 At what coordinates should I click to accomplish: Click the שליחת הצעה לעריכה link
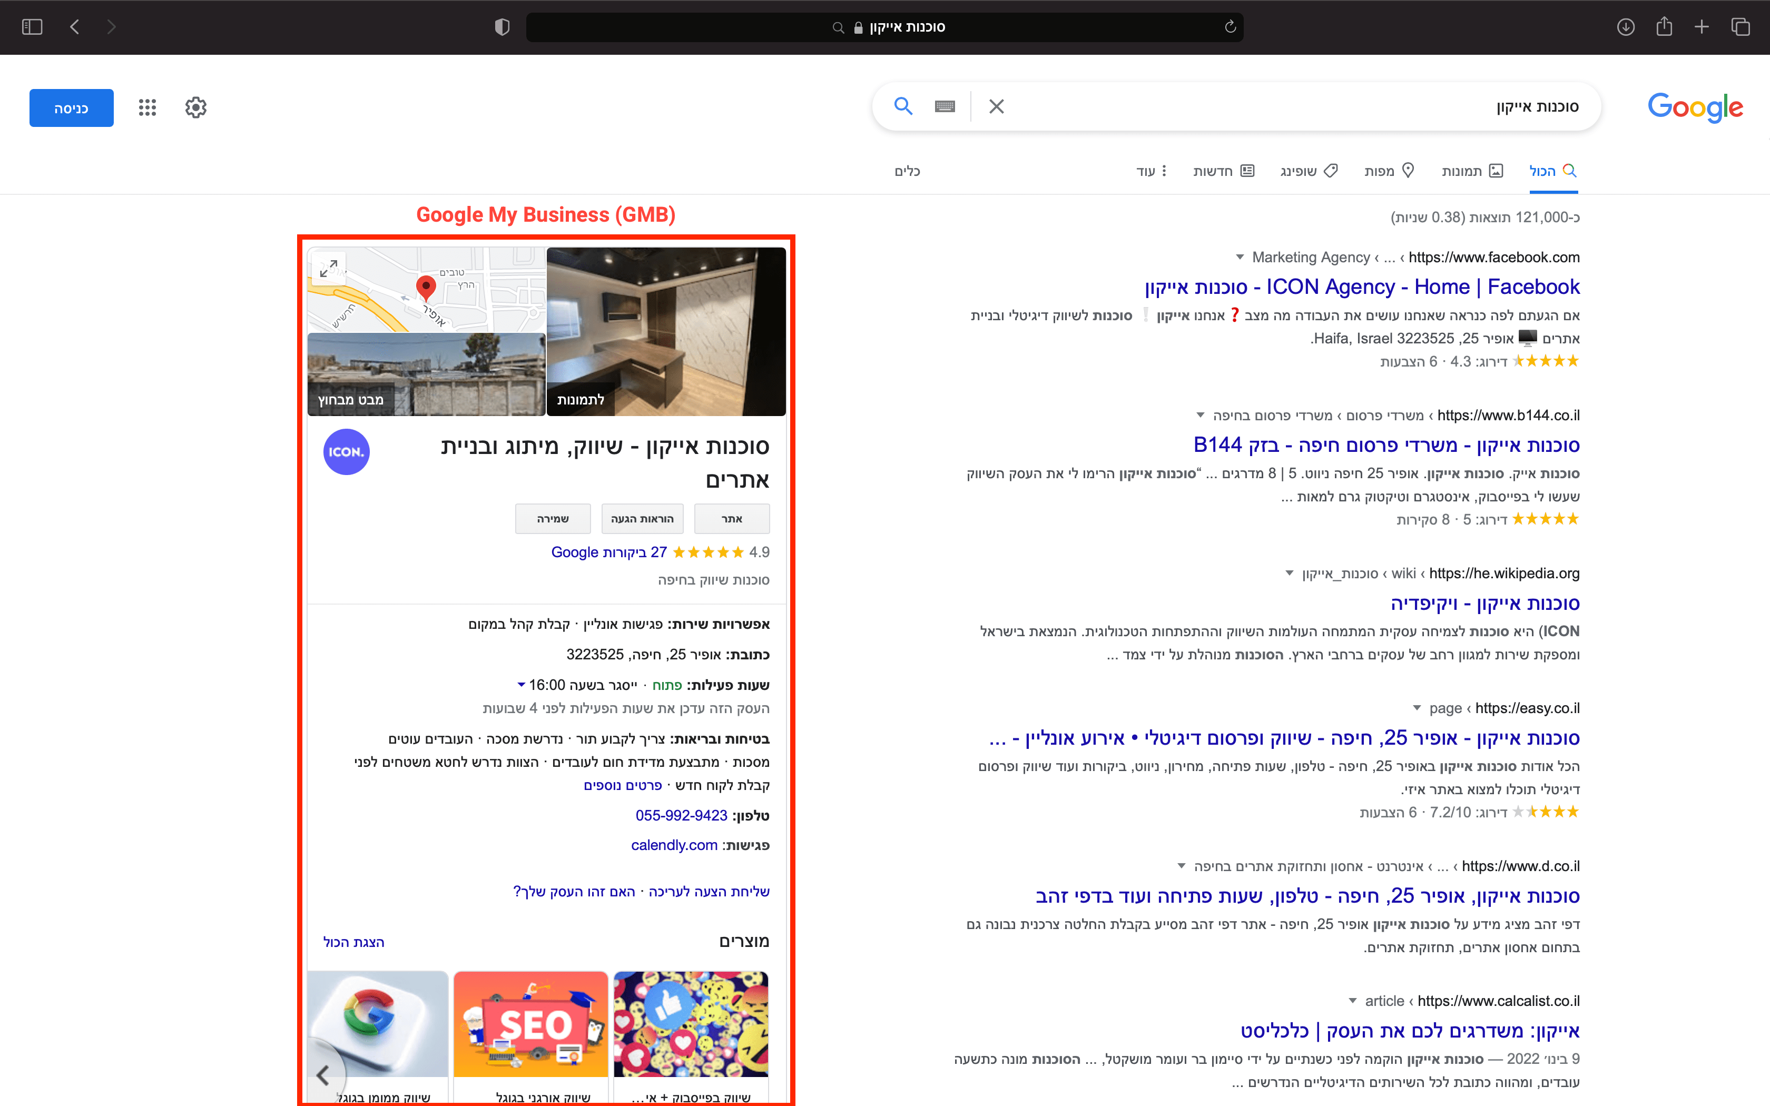pyautogui.click(x=709, y=892)
